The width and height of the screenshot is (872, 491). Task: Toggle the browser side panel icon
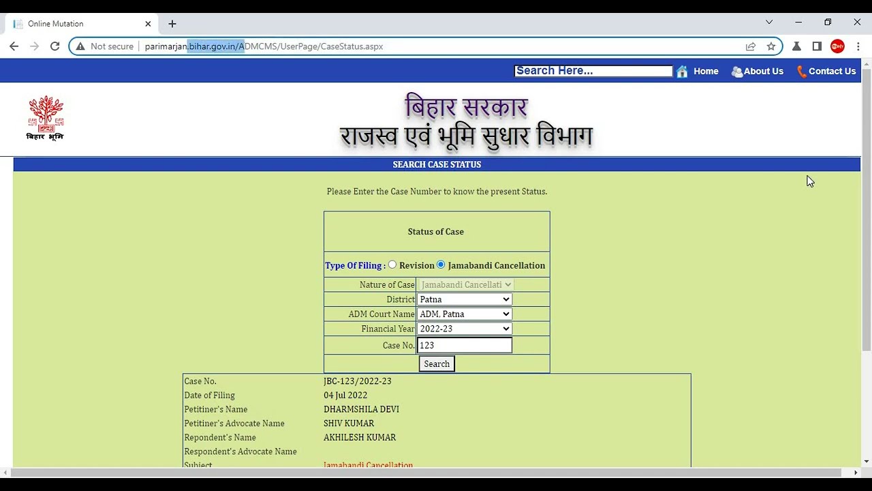click(817, 46)
